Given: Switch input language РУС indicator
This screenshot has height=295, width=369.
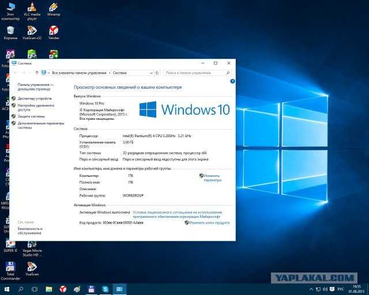Looking at the screenshot, I should [341, 289].
